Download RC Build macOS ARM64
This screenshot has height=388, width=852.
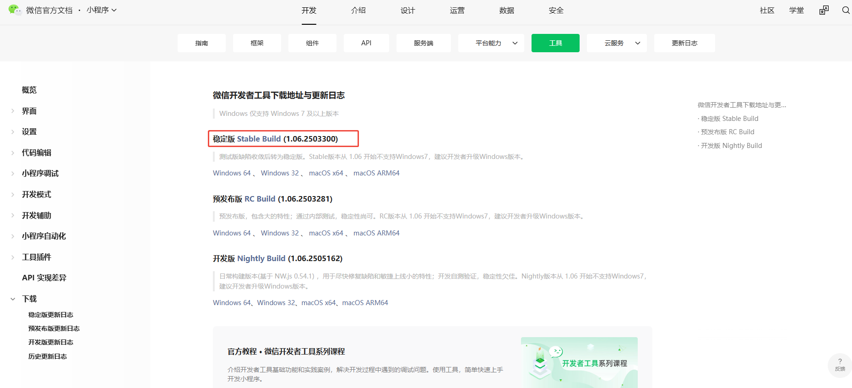click(376, 233)
